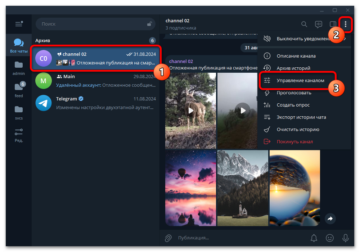Viewport: 360px width, 252px height.
Task: Click the CO channel avatar
Action: (x=44, y=58)
